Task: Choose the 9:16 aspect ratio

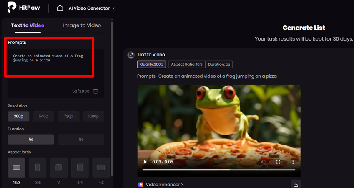Action: (38, 167)
